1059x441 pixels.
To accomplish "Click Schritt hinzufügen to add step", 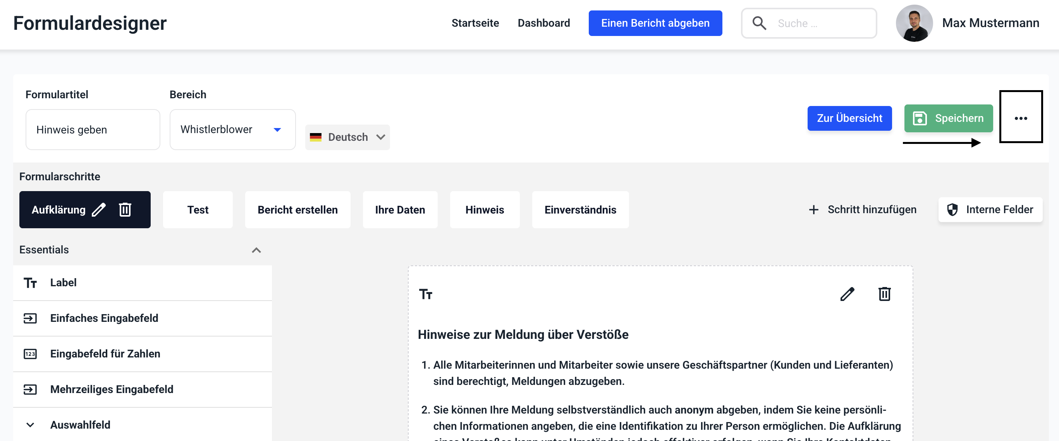I will 863,209.
